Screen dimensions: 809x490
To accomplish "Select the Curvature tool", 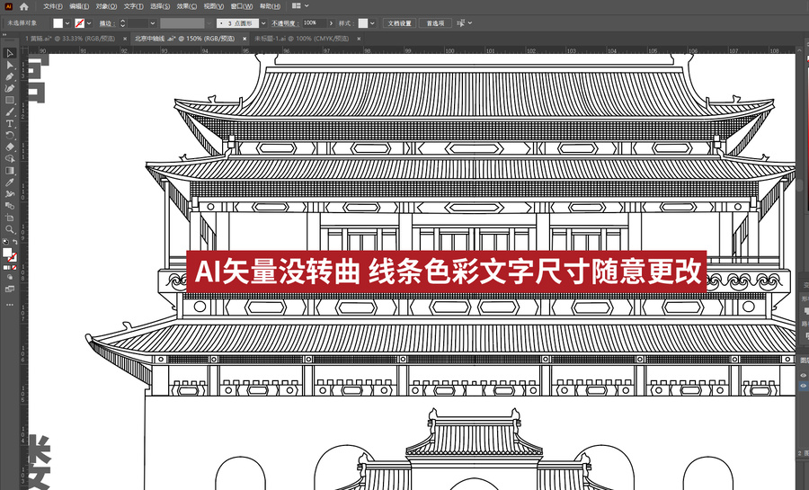I will pyautogui.click(x=9, y=88).
